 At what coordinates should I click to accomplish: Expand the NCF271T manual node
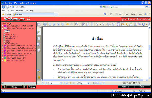tap(3, 60)
